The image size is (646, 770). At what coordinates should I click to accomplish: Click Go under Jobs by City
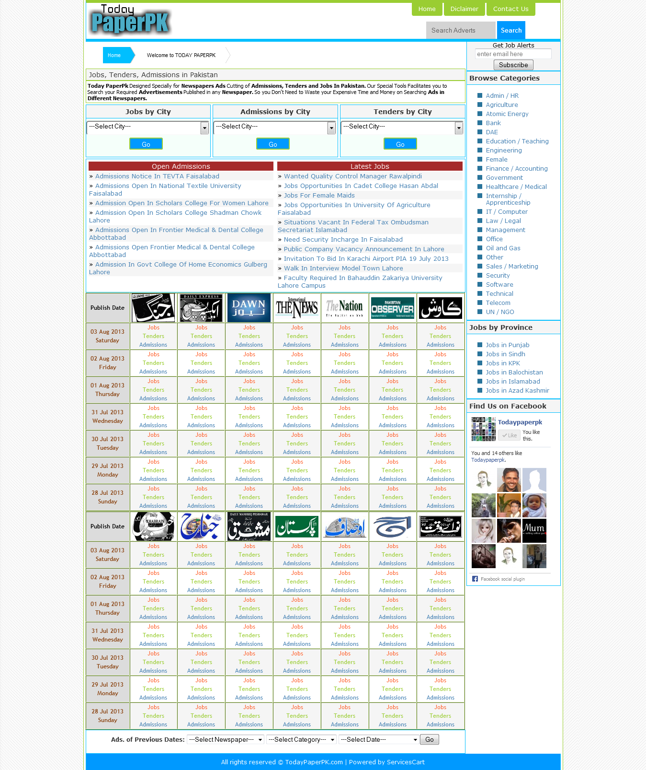point(146,144)
